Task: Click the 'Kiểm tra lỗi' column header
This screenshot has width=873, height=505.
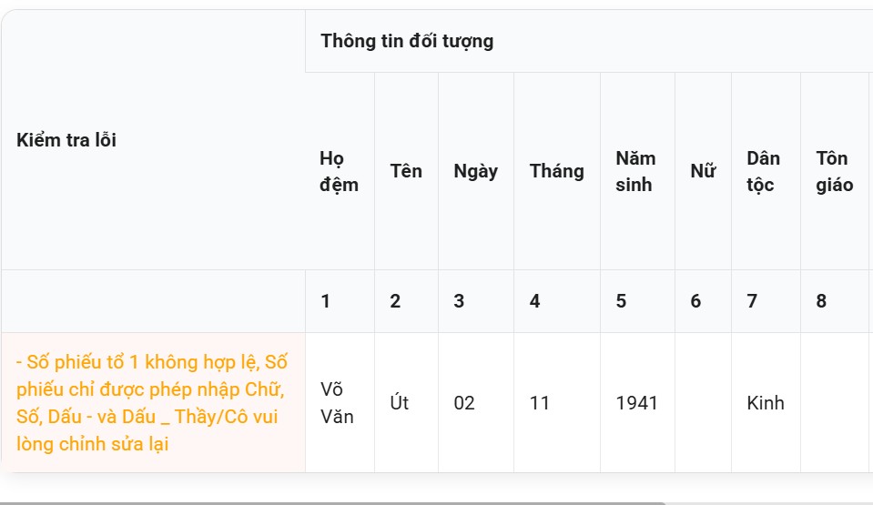Action: [66, 140]
